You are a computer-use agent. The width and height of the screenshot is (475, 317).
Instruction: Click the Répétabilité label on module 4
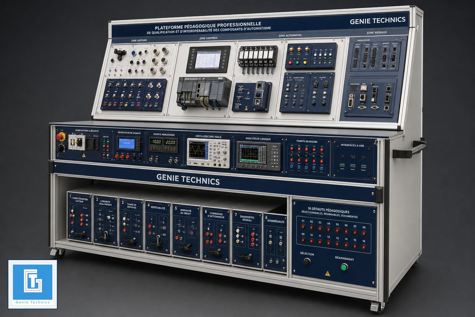click(x=158, y=208)
